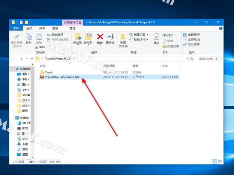
Task: Create a New Folder (新建文件夹)
Action: 123,40
